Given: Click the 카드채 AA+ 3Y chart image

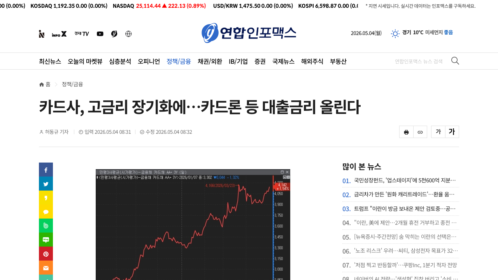Looking at the screenshot, I should click(193, 224).
